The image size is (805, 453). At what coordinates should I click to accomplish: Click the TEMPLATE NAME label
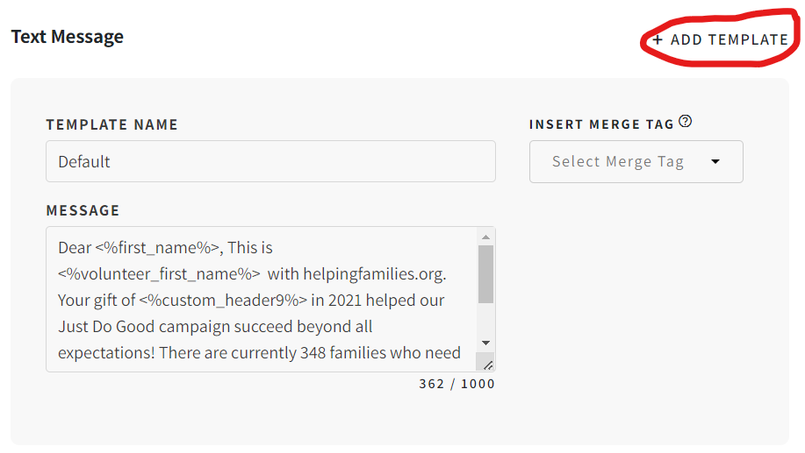tap(111, 124)
